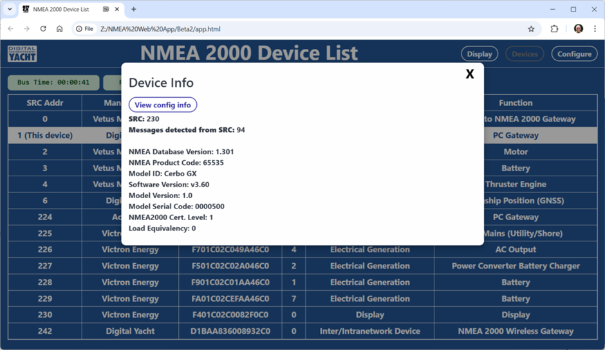
Task: Click the View config info button
Action: 163,105
